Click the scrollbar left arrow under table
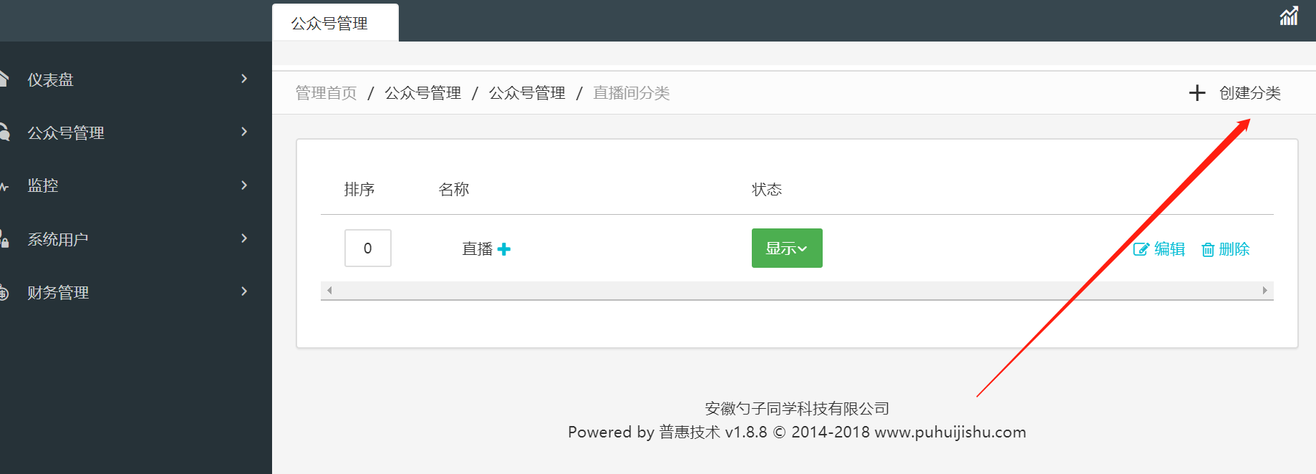This screenshot has width=1316, height=474. [x=329, y=290]
